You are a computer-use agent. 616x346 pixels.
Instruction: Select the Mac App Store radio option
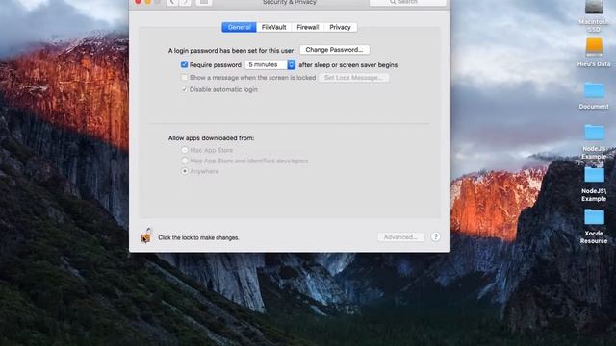(x=185, y=150)
